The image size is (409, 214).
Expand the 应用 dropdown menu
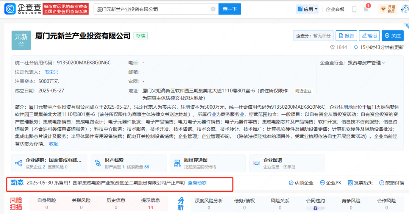click(x=308, y=9)
